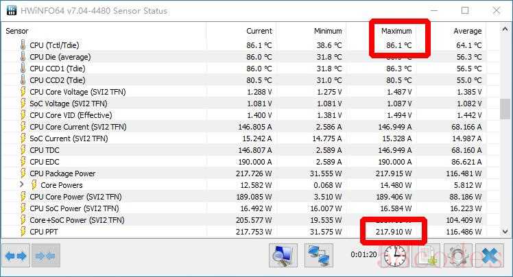The image size is (513, 277).
Task: Click the thermometer icon beside CPU (Tctl/Tdie)
Action: tap(23, 45)
